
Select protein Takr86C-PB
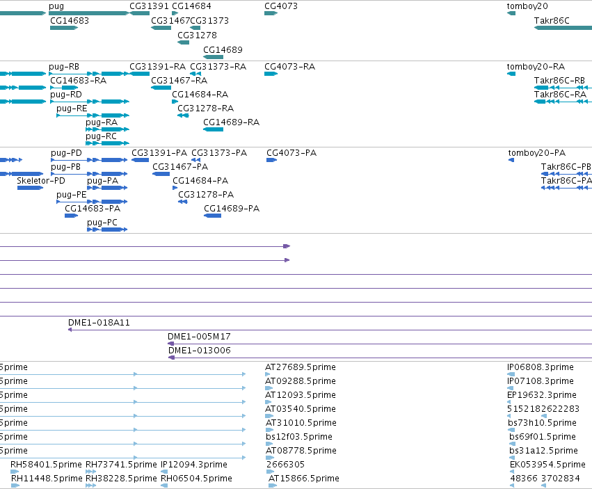click(x=566, y=167)
